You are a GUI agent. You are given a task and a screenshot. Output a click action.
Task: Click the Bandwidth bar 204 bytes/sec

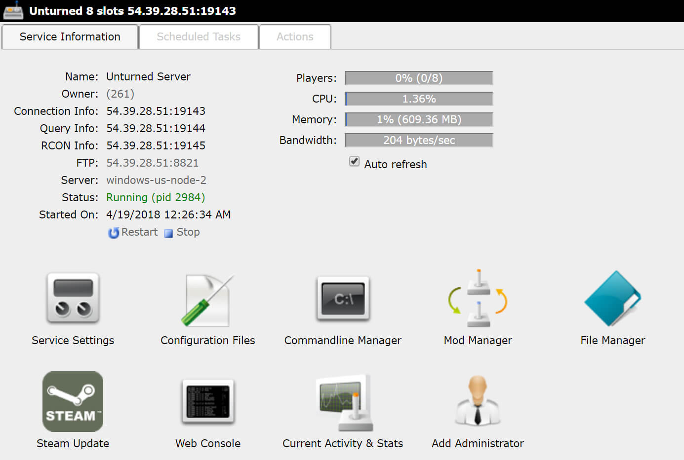[x=419, y=140]
